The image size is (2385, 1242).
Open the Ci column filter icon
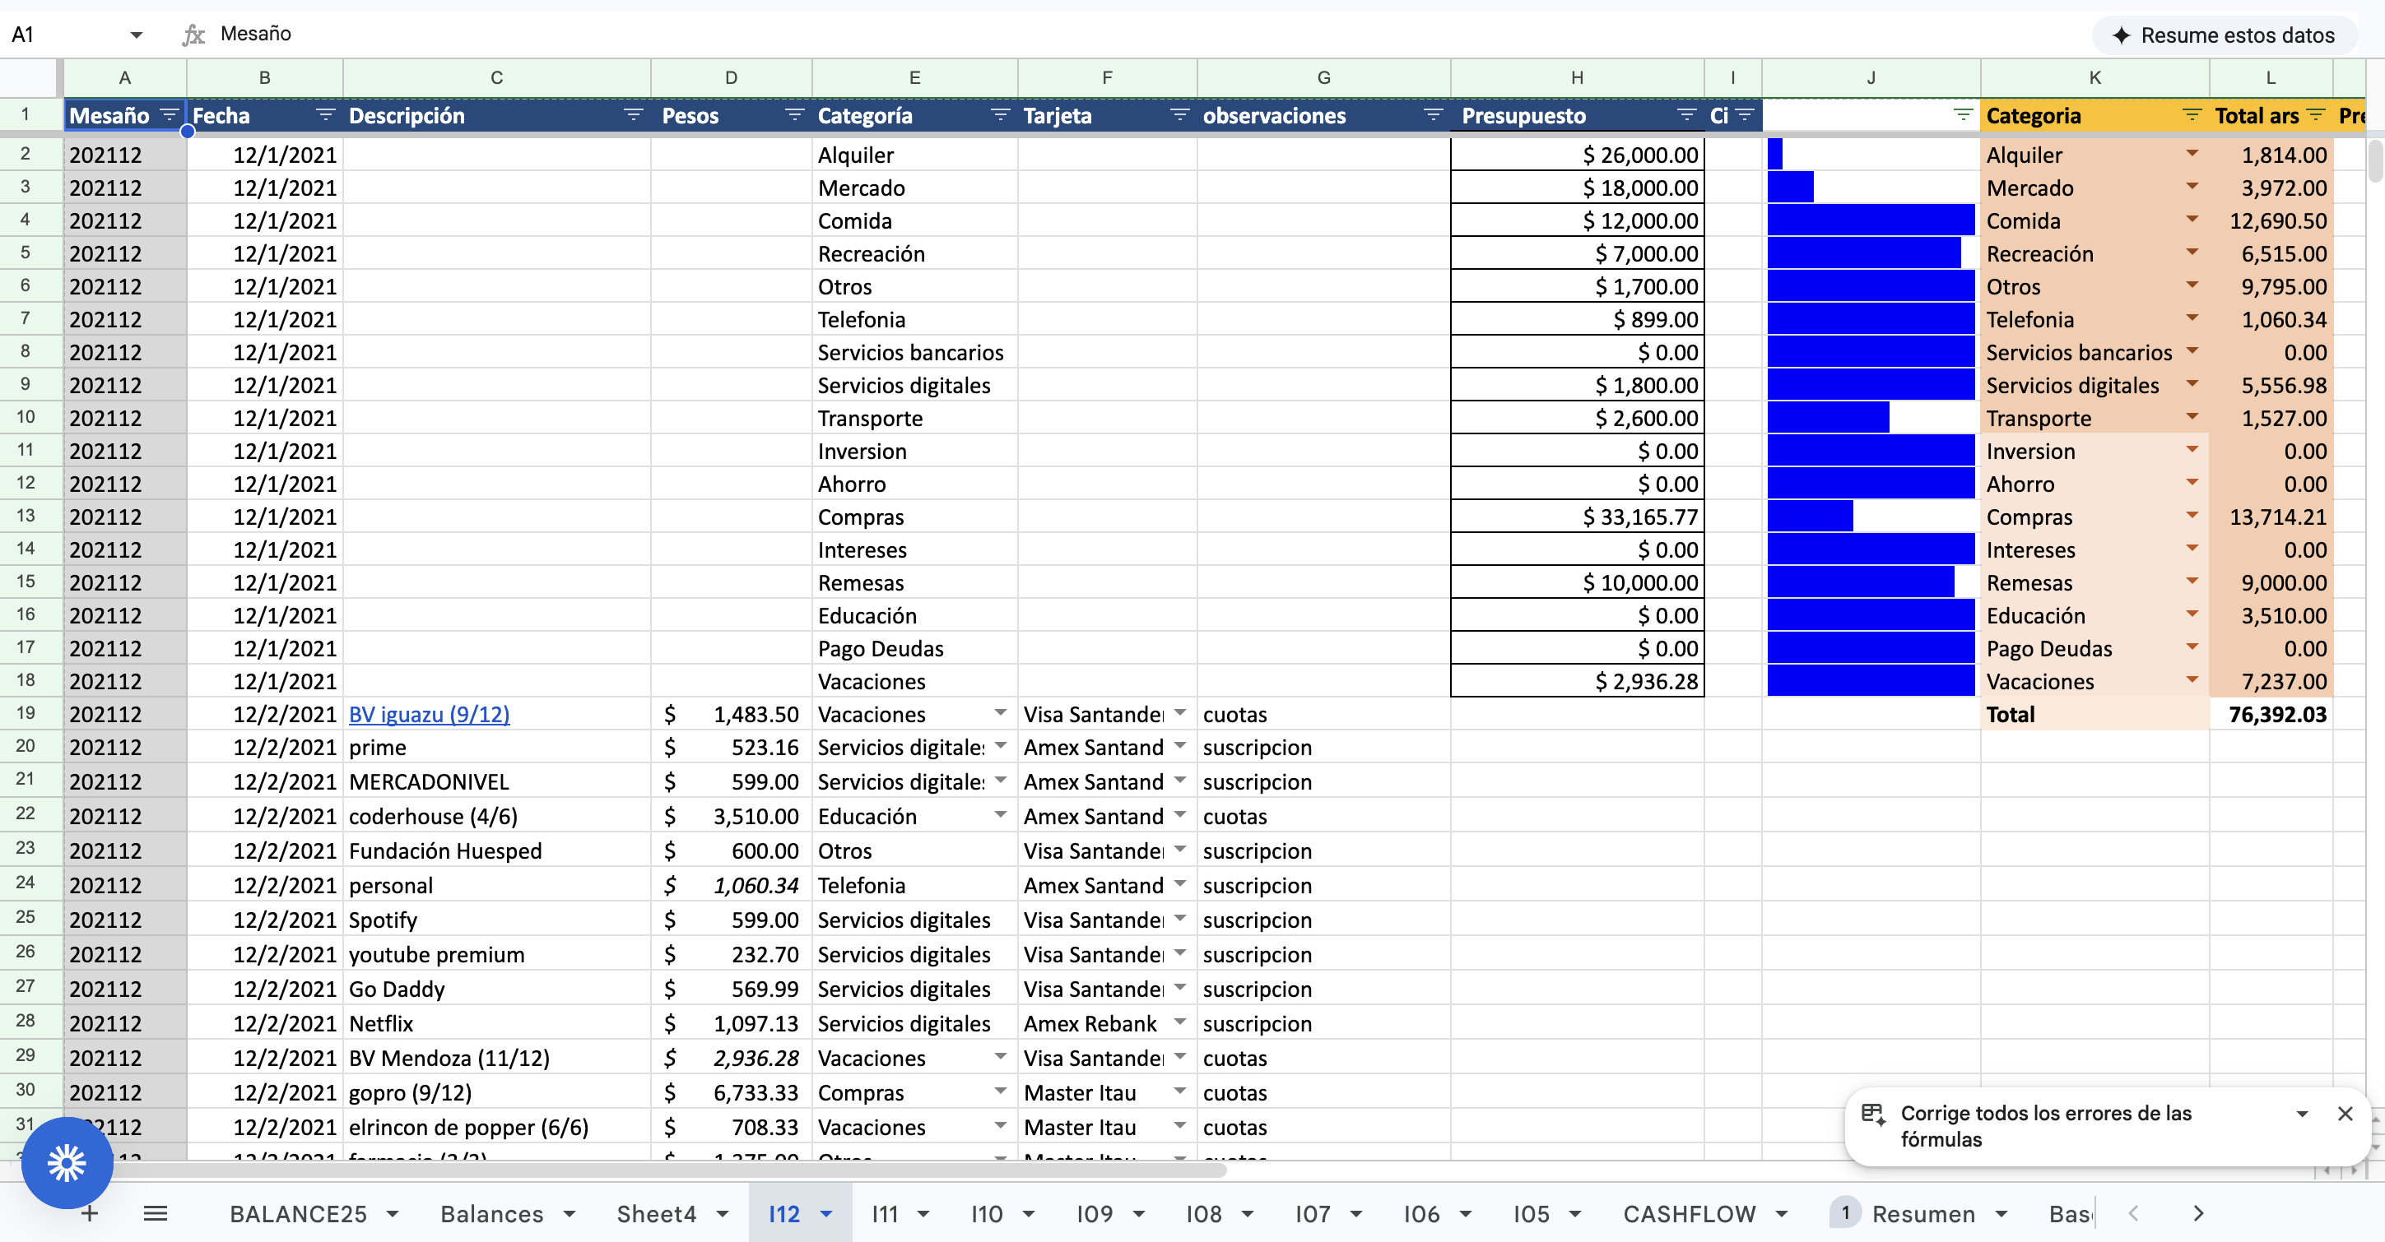1746,115
